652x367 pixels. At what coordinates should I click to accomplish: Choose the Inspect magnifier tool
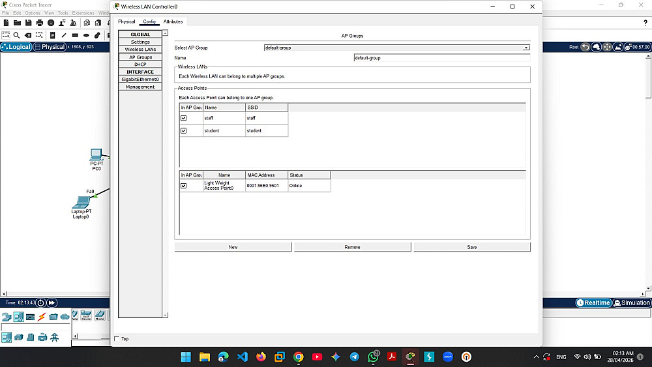point(17,35)
